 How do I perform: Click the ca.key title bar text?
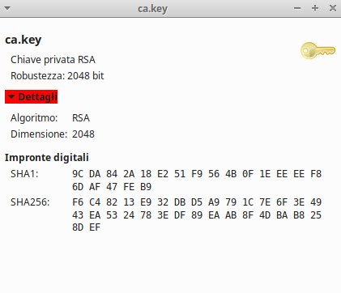pyautogui.click(x=153, y=9)
